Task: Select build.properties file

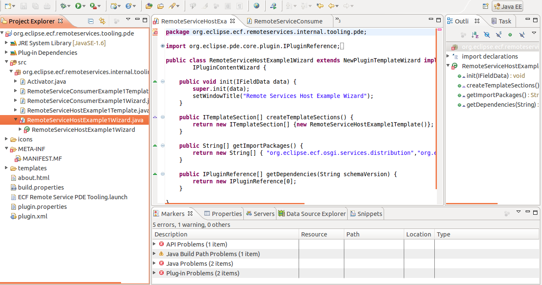Action: point(41,187)
